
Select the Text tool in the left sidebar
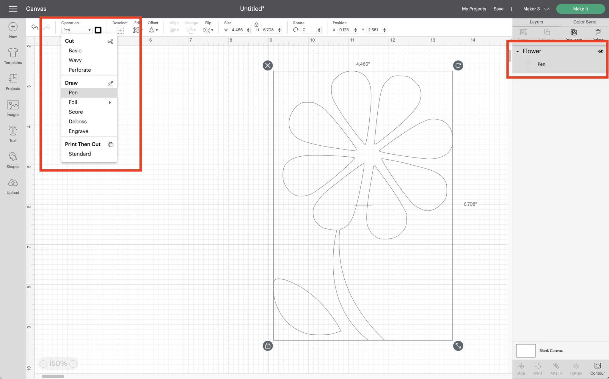click(12, 134)
